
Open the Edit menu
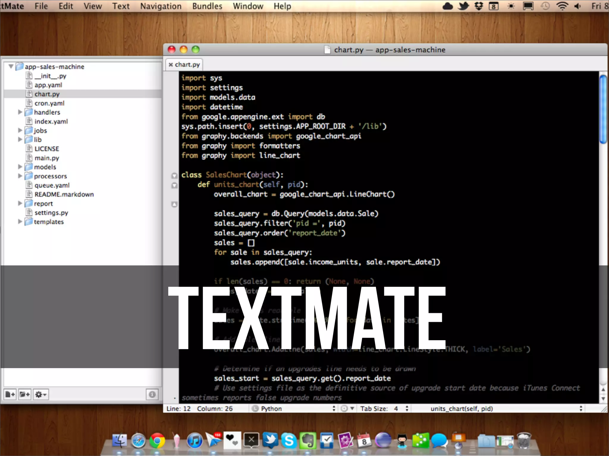click(66, 6)
